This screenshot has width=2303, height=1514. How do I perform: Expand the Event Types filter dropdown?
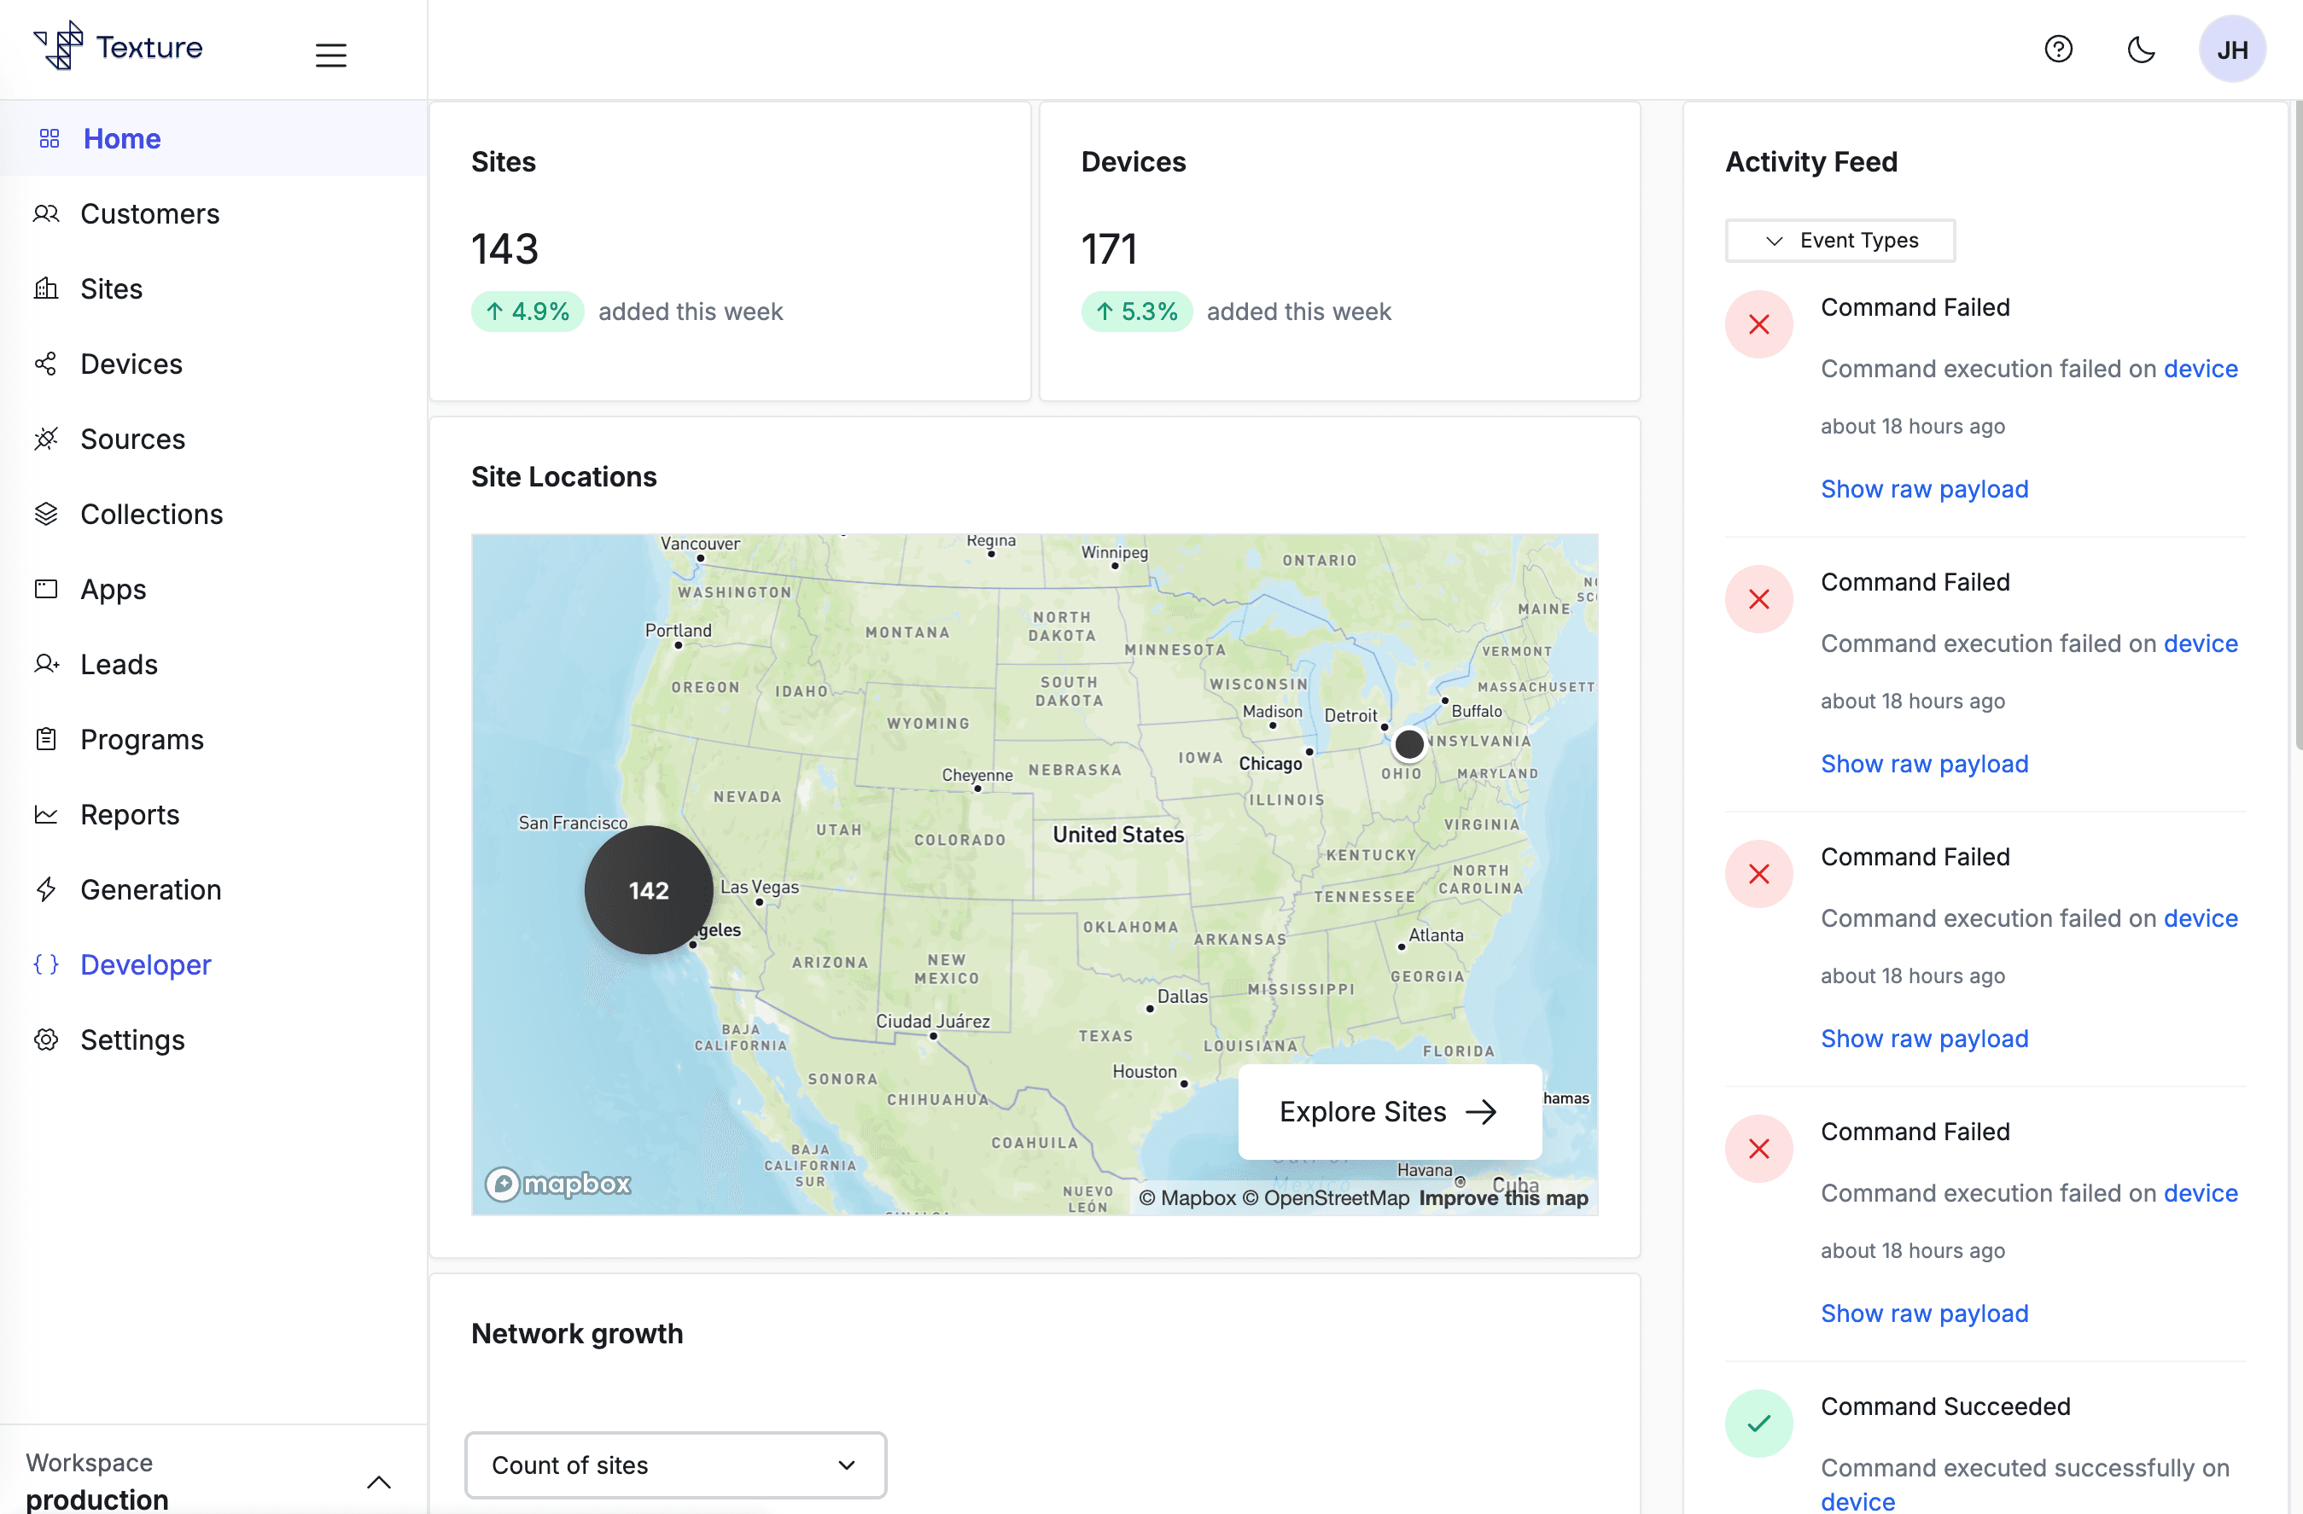(x=1839, y=240)
